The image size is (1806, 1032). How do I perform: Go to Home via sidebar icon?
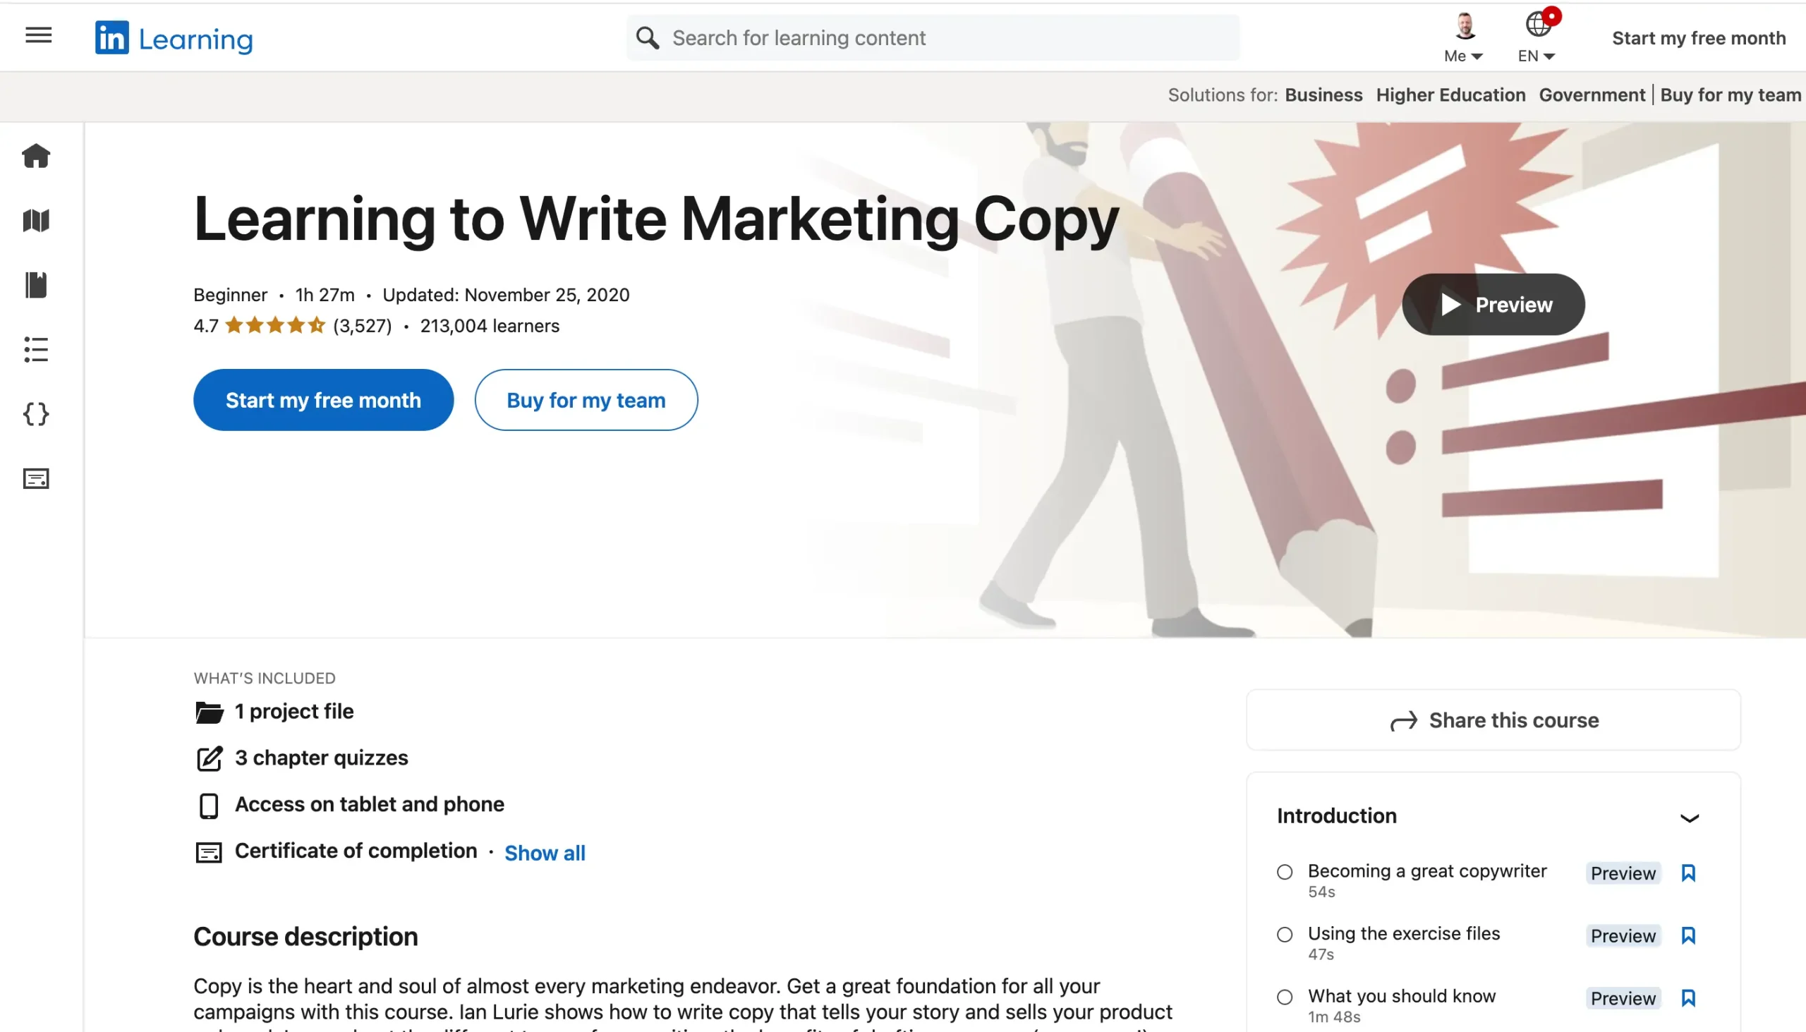click(x=36, y=156)
